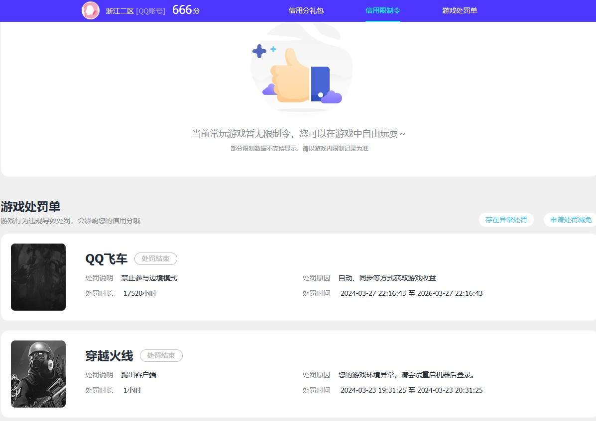Select the QQ飞车 title
Image resolution: width=596 pixels, height=421 pixels.
click(x=107, y=259)
